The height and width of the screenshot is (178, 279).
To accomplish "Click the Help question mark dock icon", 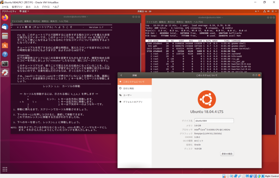I will [x=5, y=54].
